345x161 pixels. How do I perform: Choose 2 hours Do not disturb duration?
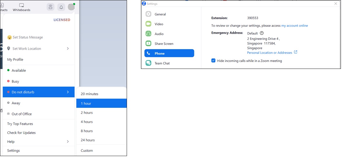pos(87,112)
